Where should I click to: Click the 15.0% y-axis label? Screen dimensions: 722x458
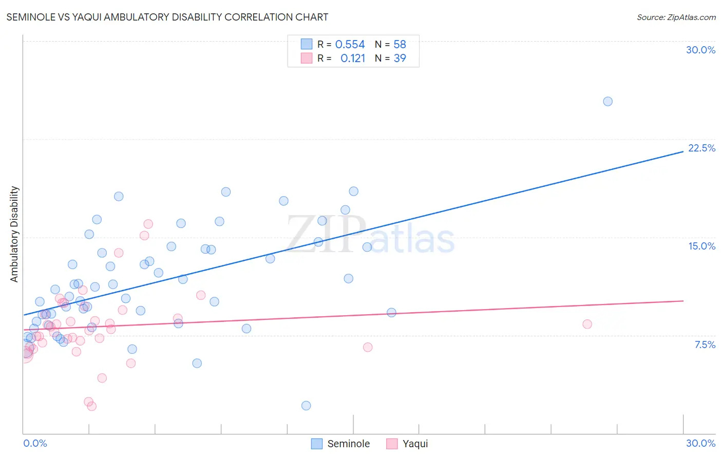pyautogui.click(x=701, y=246)
